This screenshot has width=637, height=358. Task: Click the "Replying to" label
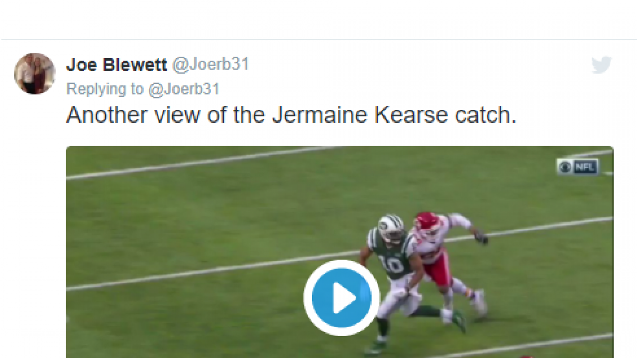click(x=105, y=89)
